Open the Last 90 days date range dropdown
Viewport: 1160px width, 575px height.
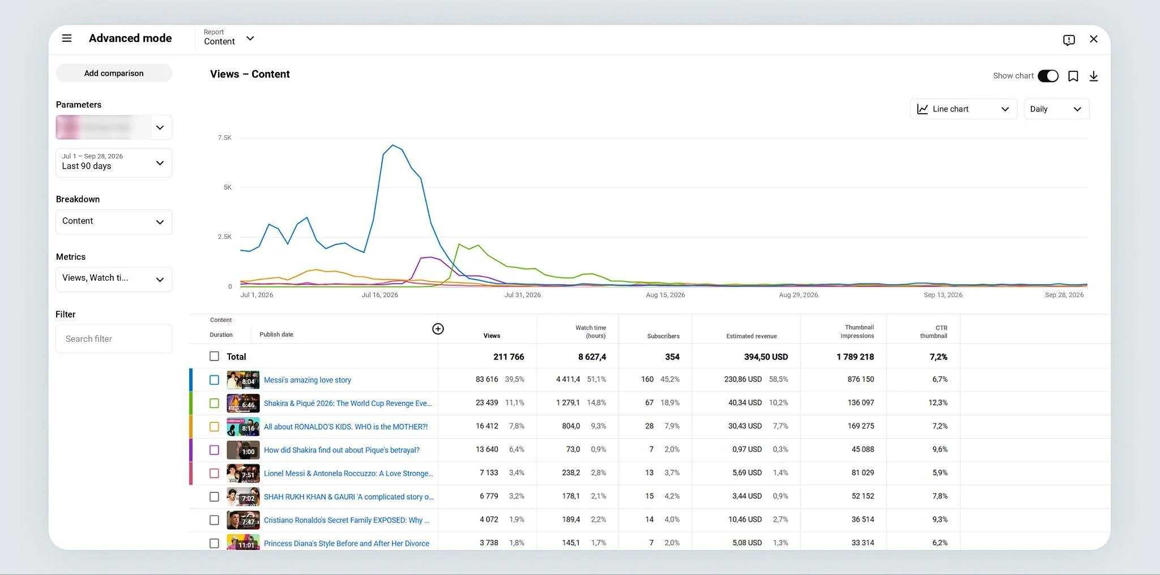(114, 162)
